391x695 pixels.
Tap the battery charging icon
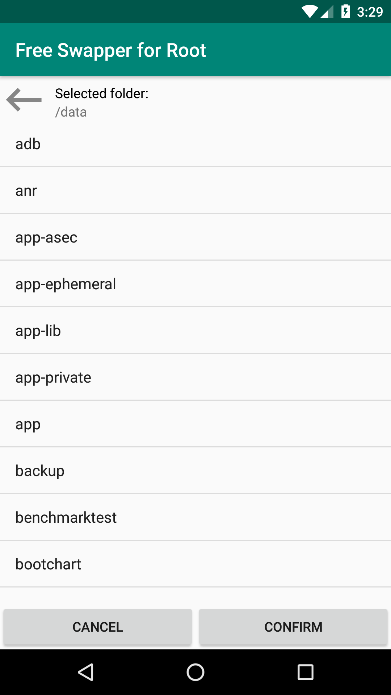pyautogui.click(x=346, y=12)
